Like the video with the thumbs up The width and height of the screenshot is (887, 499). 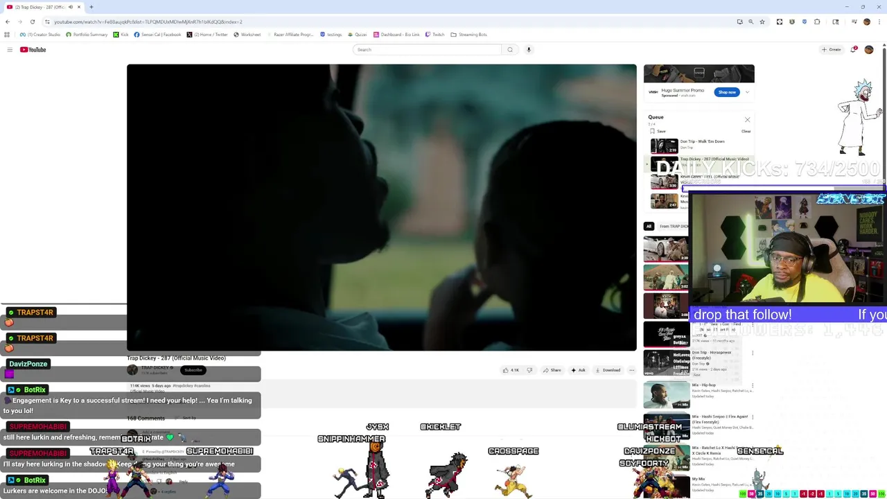pos(511,370)
